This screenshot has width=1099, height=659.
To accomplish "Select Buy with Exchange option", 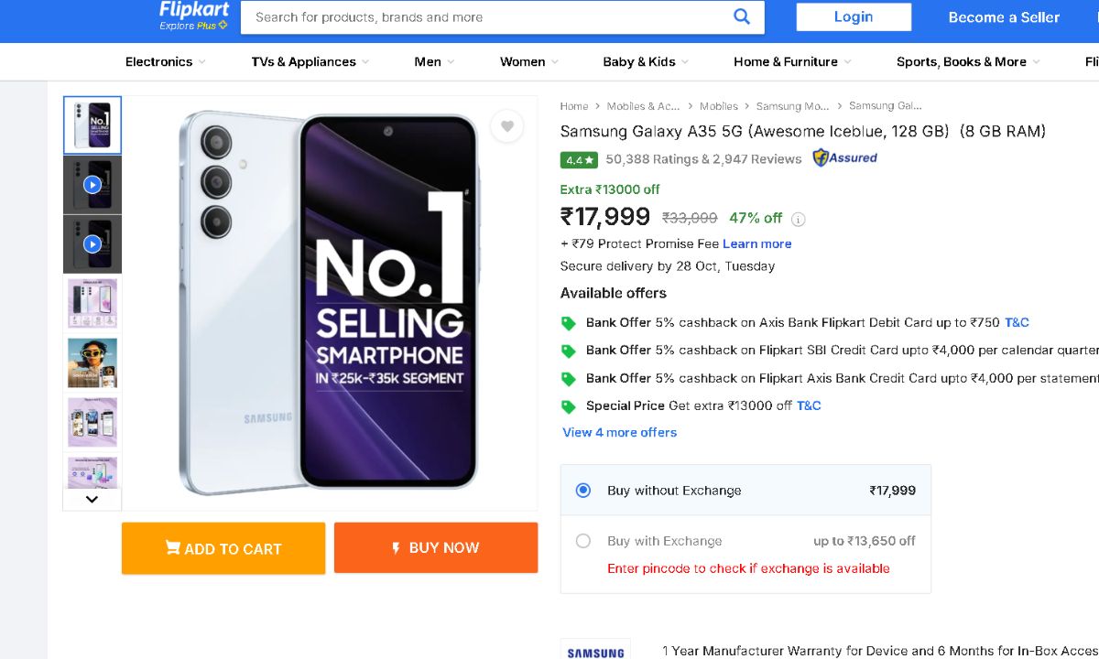I will (583, 541).
